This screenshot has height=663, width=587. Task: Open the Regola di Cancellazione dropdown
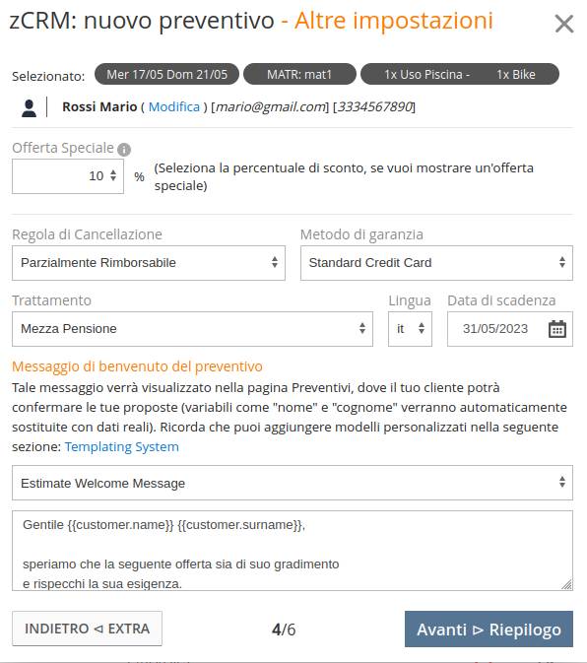pyautogui.click(x=149, y=263)
